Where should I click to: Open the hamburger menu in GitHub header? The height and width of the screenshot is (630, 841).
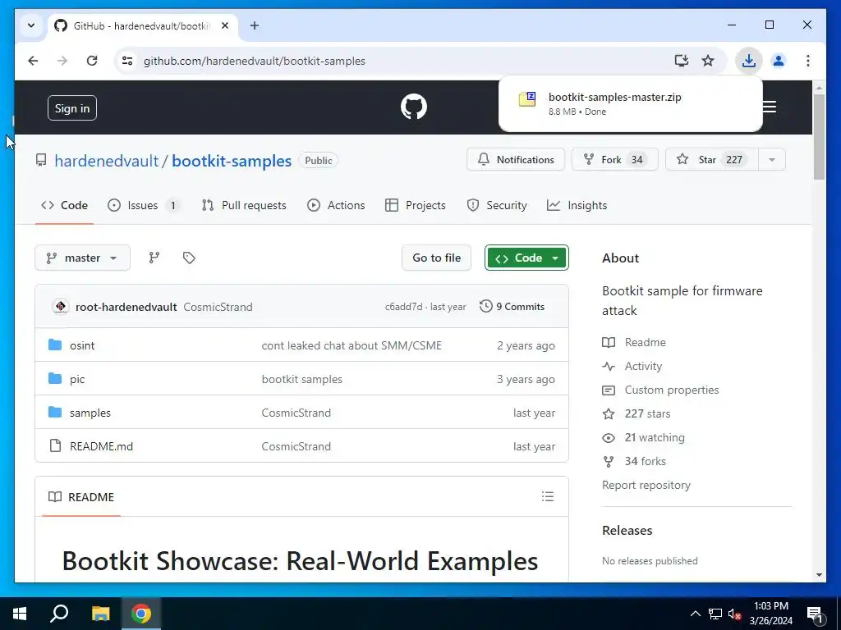click(769, 107)
